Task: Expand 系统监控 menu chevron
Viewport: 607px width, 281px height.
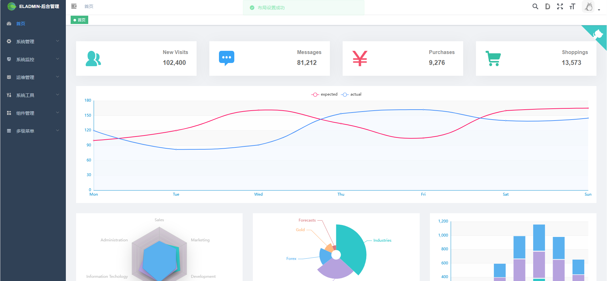Action: pyautogui.click(x=58, y=59)
